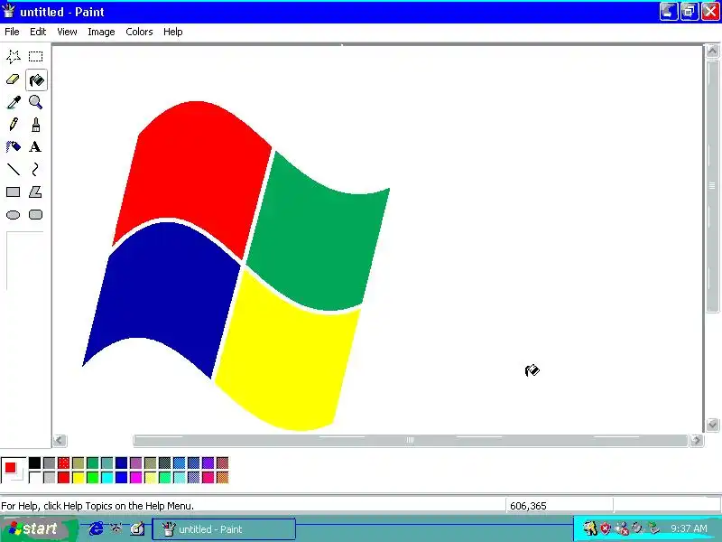Pick the white color swatch
Image resolution: width=722 pixels, height=542 pixels.
pos(35,477)
